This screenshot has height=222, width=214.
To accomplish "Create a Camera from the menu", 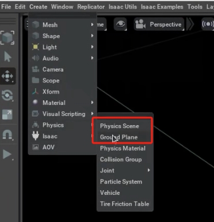I will click(63, 69).
